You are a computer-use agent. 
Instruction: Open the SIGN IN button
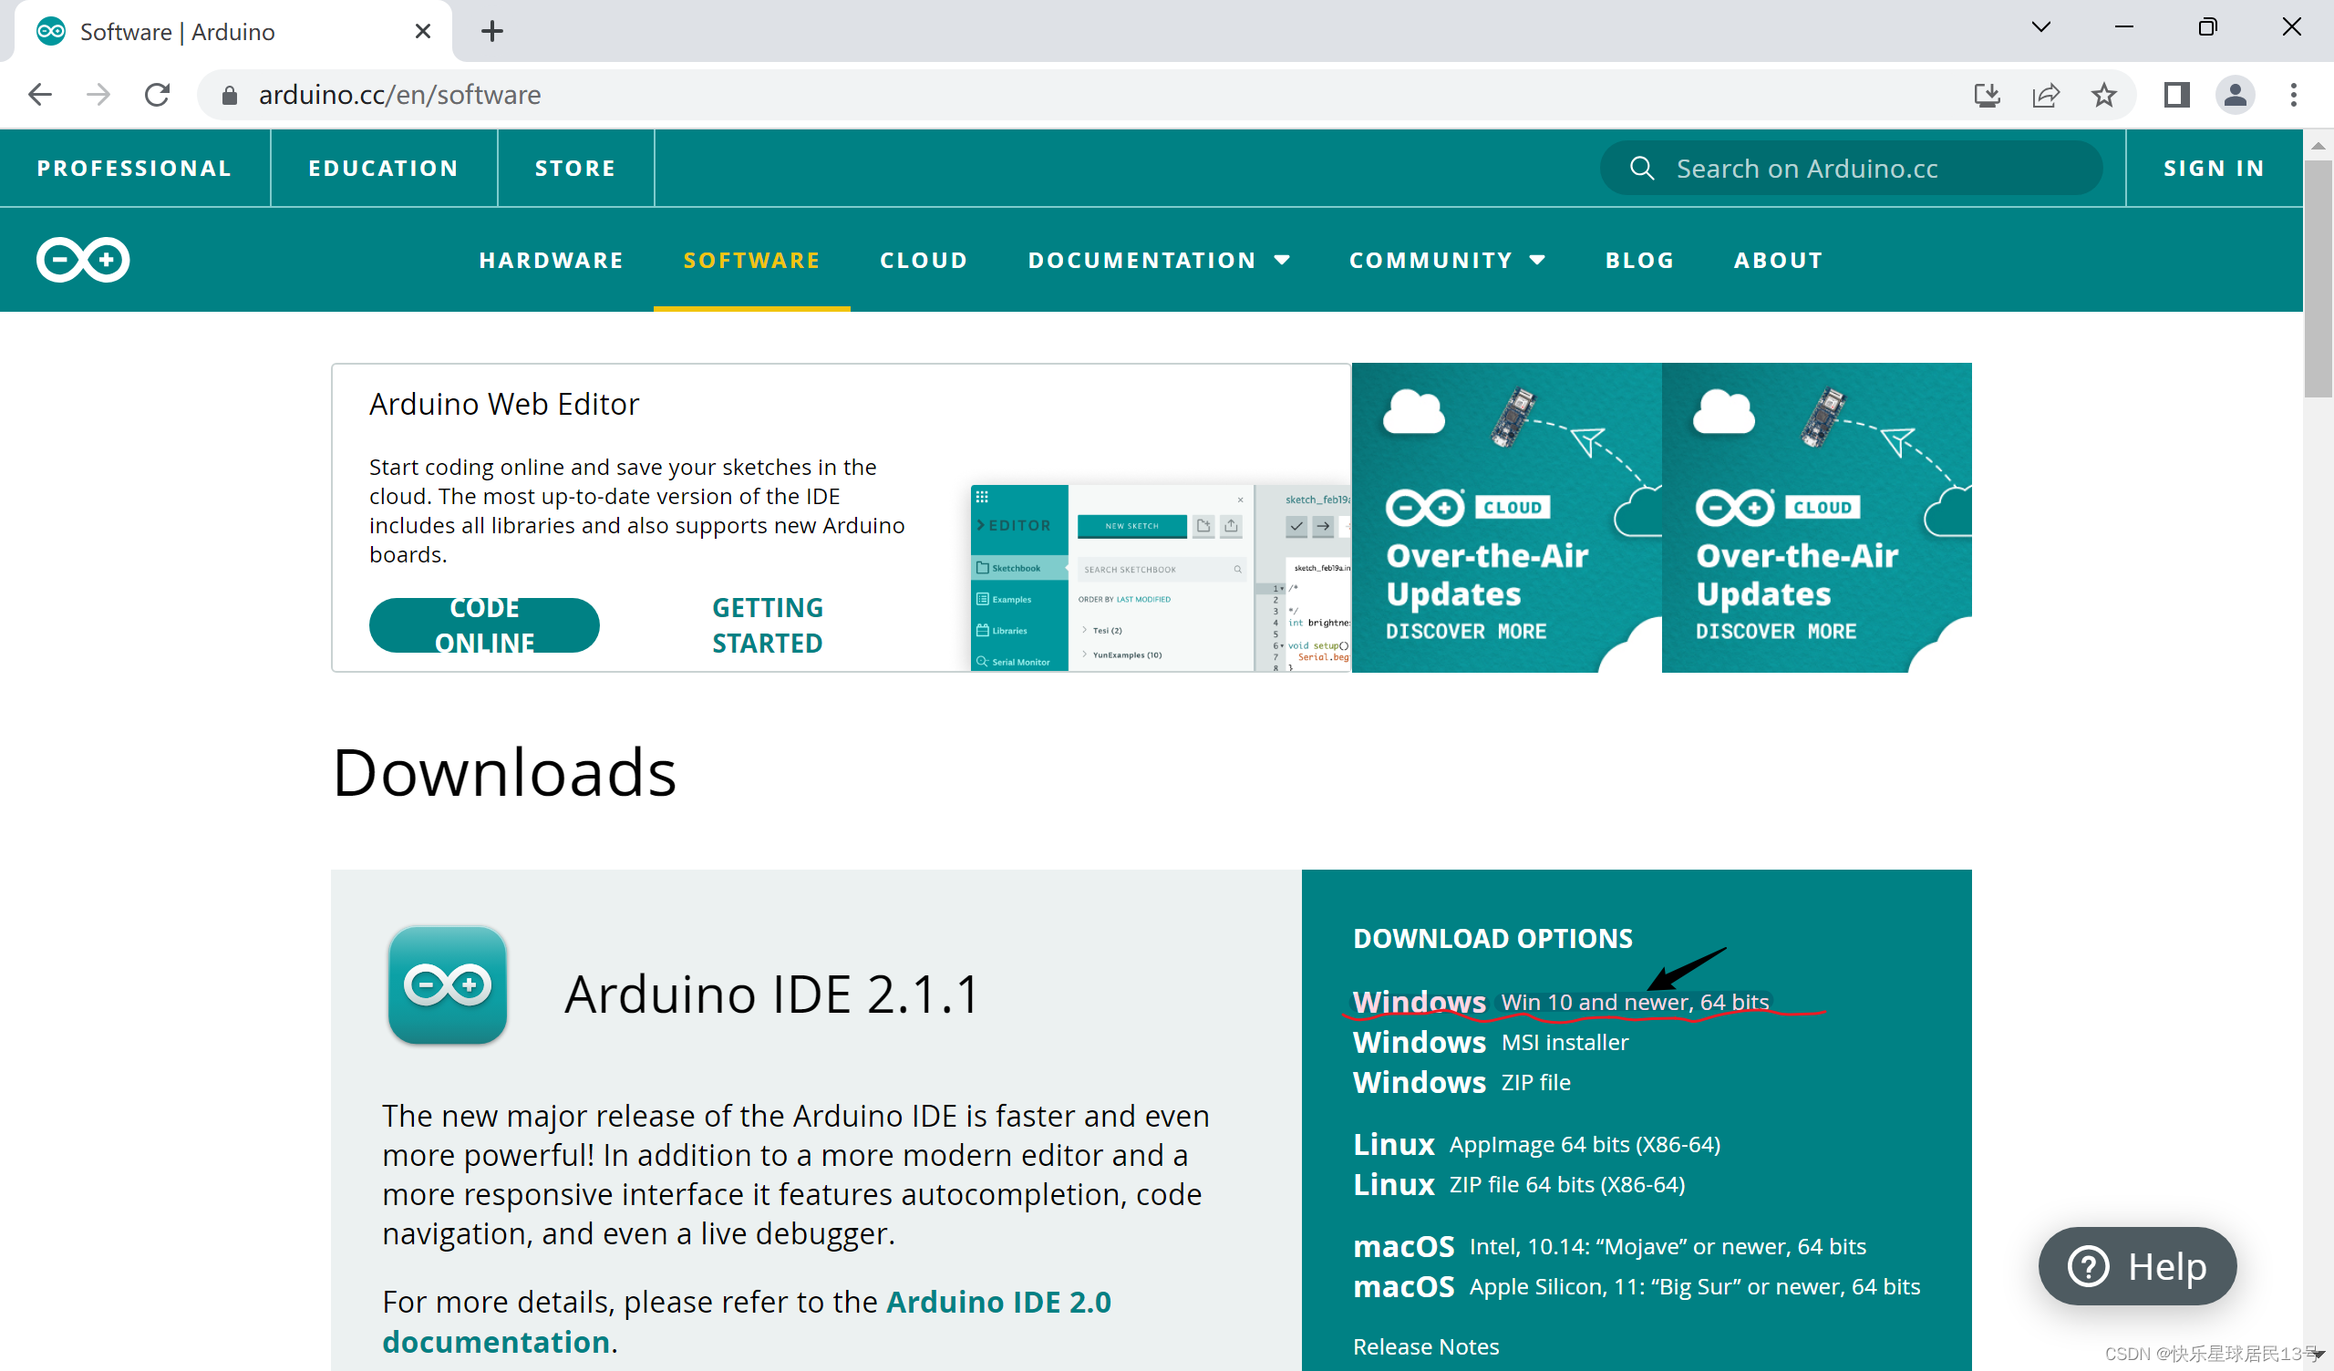click(2214, 168)
